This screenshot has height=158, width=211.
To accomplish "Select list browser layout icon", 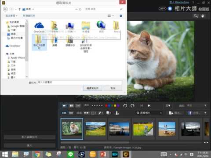I will pos(71,113).
